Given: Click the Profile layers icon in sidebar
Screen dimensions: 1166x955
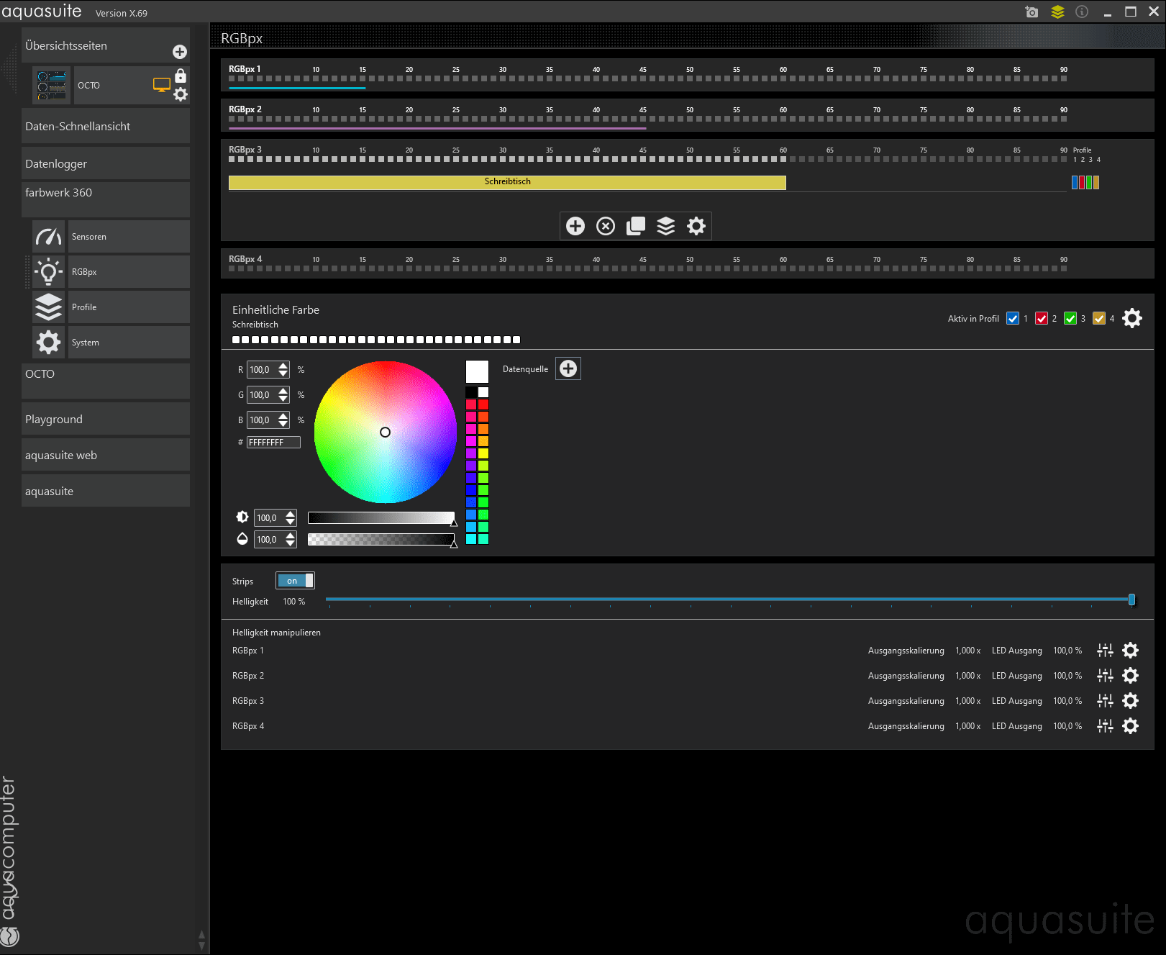Looking at the screenshot, I should click(x=48, y=307).
